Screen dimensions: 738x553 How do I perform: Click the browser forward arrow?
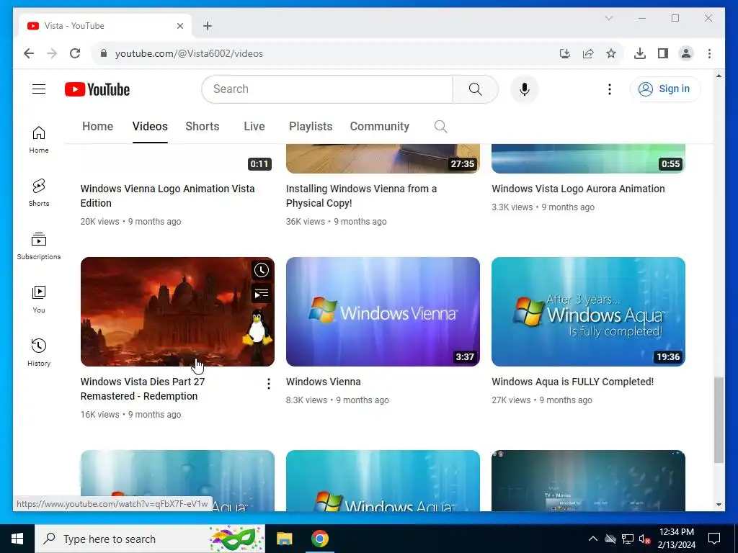[52, 53]
